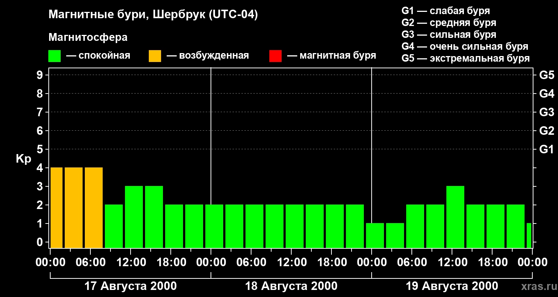Click 'G1 — слабая буря' legend line
This screenshot has width=558, height=297.
[x=446, y=11]
